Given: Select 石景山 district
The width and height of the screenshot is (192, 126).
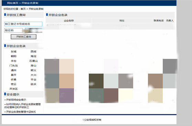Looking at the screenshot, I should (33, 61).
